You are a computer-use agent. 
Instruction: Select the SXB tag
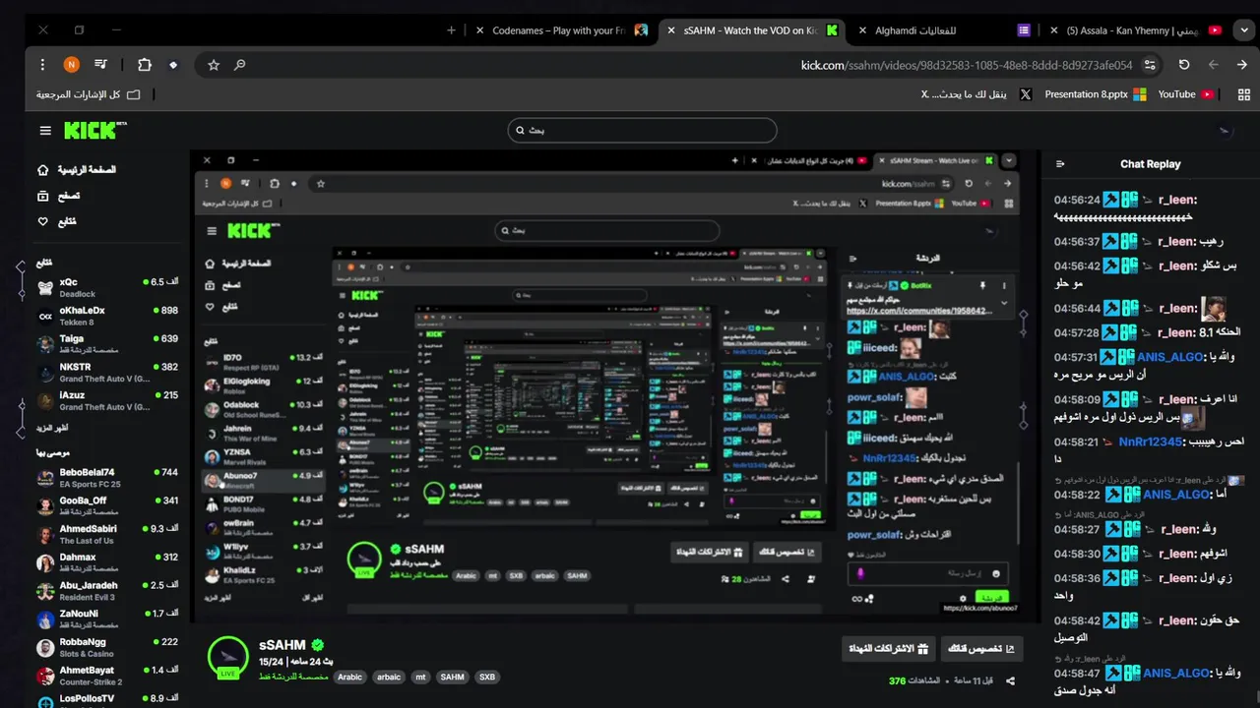pyautogui.click(x=486, y=677)
